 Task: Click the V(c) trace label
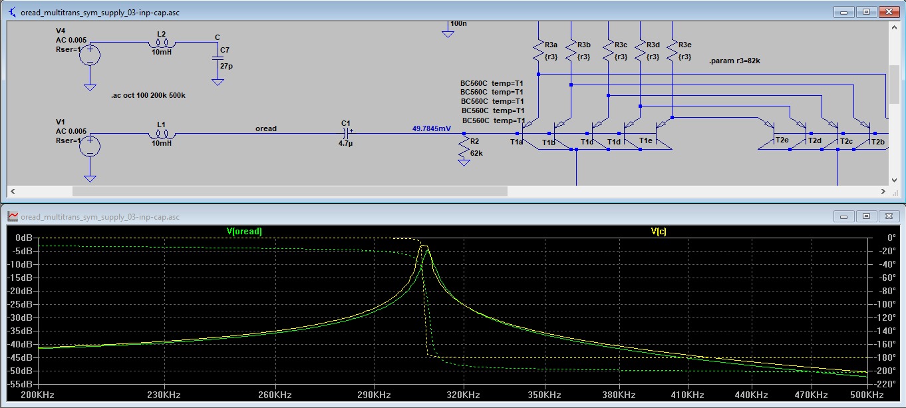click(659, 231)
